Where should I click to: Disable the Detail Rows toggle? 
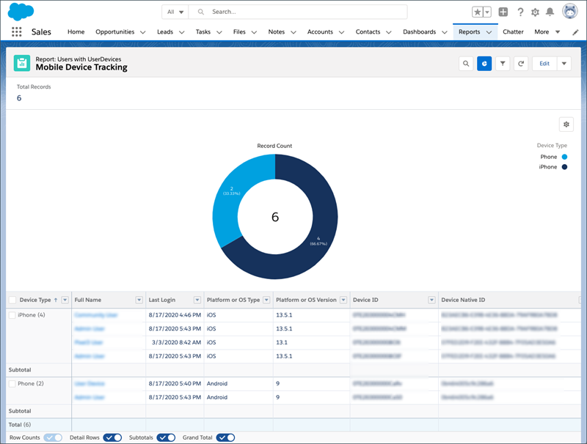[x=111, y=437]
